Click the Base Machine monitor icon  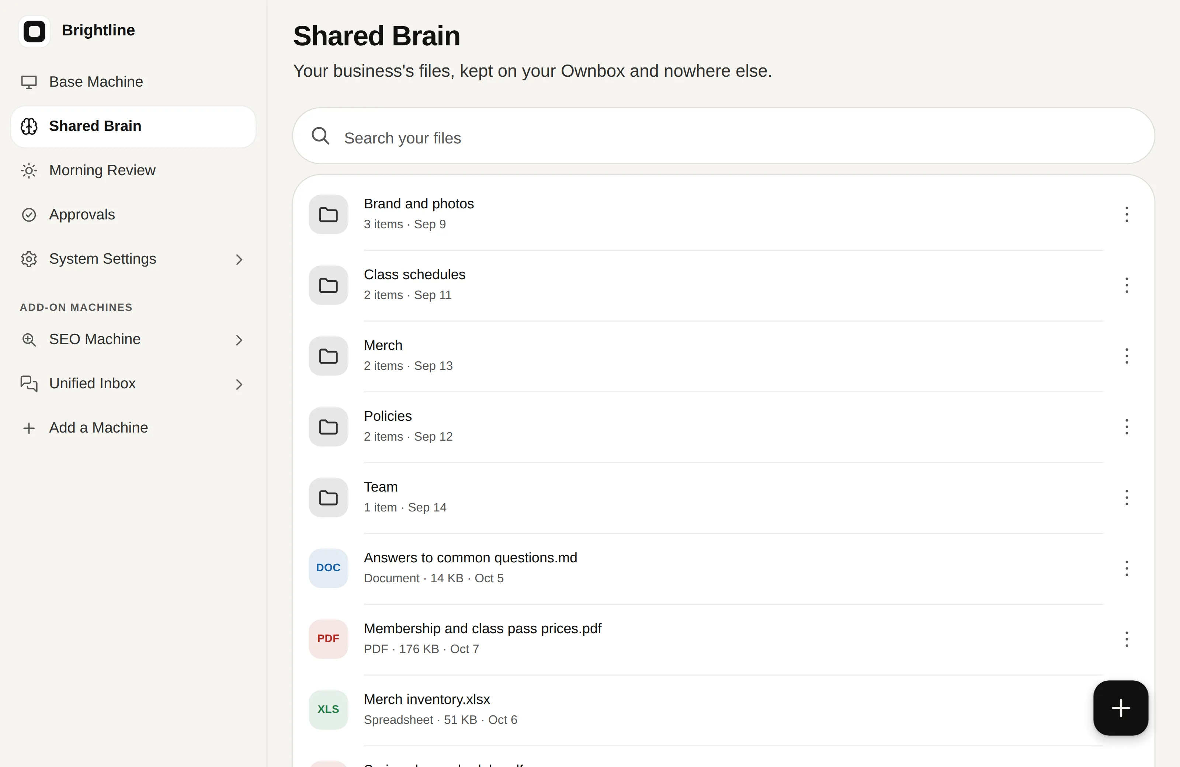tap(29, 82)
